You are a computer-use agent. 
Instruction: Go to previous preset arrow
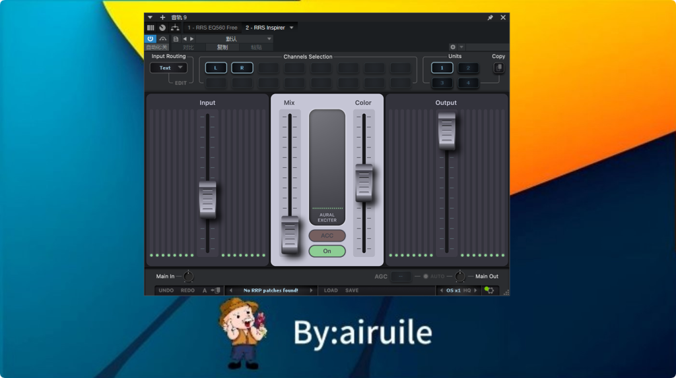tap(185, 39)
